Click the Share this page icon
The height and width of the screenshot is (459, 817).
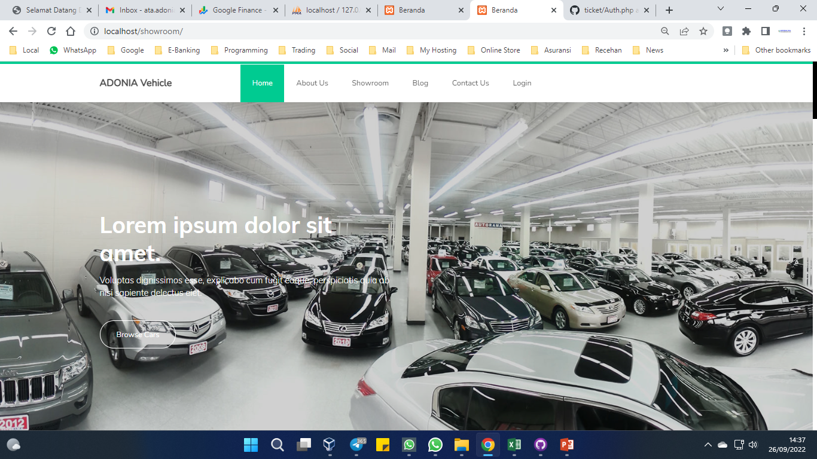pyautogui.click(x=684, y=31)
